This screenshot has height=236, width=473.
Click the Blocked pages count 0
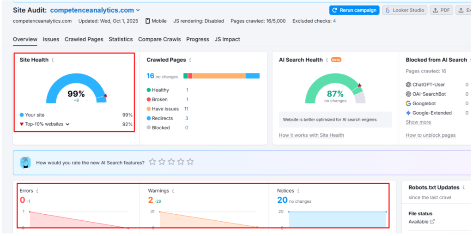point(187,127)
